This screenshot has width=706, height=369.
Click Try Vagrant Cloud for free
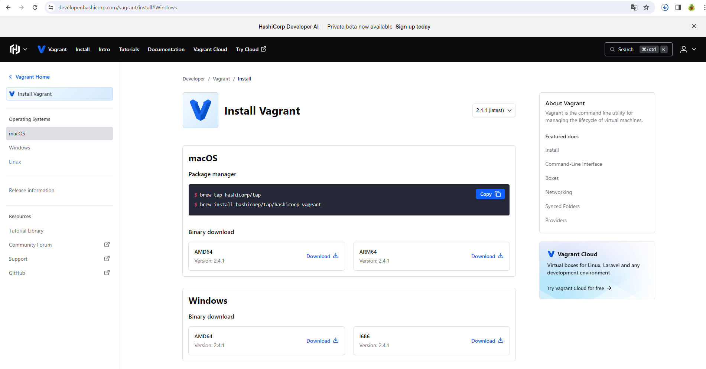tap(579, 288)
